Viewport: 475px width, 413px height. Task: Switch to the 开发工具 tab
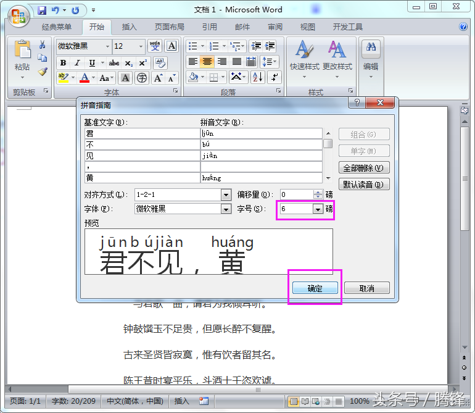click(x=348, y=27)
